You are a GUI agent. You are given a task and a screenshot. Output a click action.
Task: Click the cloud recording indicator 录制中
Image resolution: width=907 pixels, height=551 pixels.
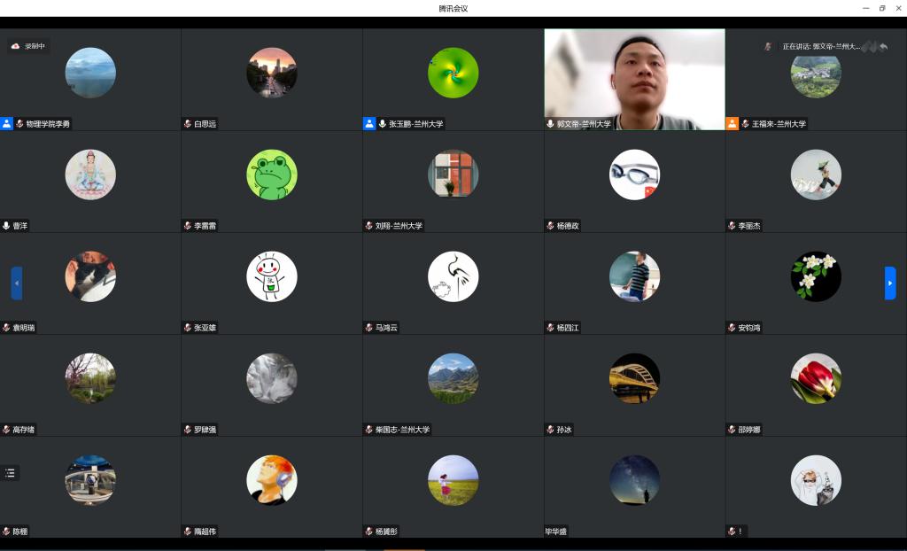tap(28, 46)
